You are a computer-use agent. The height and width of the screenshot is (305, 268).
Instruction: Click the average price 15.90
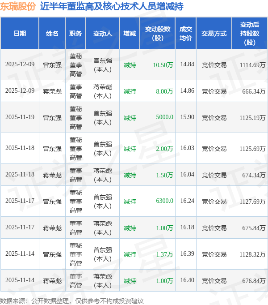click(187, 117)
